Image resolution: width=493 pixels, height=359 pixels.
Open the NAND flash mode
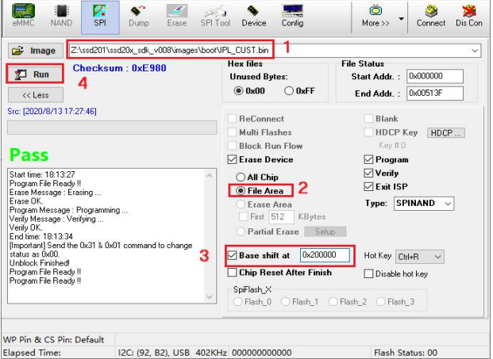click(x=61, y=17)
